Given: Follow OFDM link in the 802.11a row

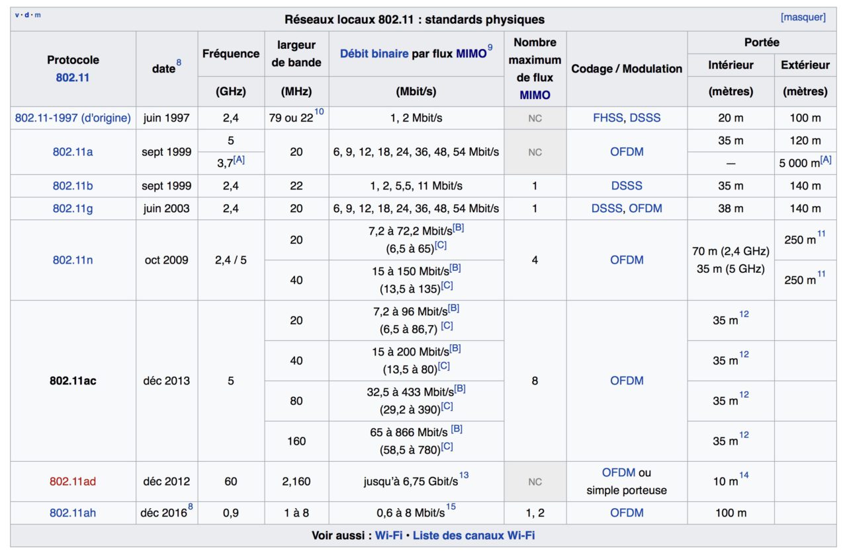Looking at the screenshot, I should (x=627, y=152).
